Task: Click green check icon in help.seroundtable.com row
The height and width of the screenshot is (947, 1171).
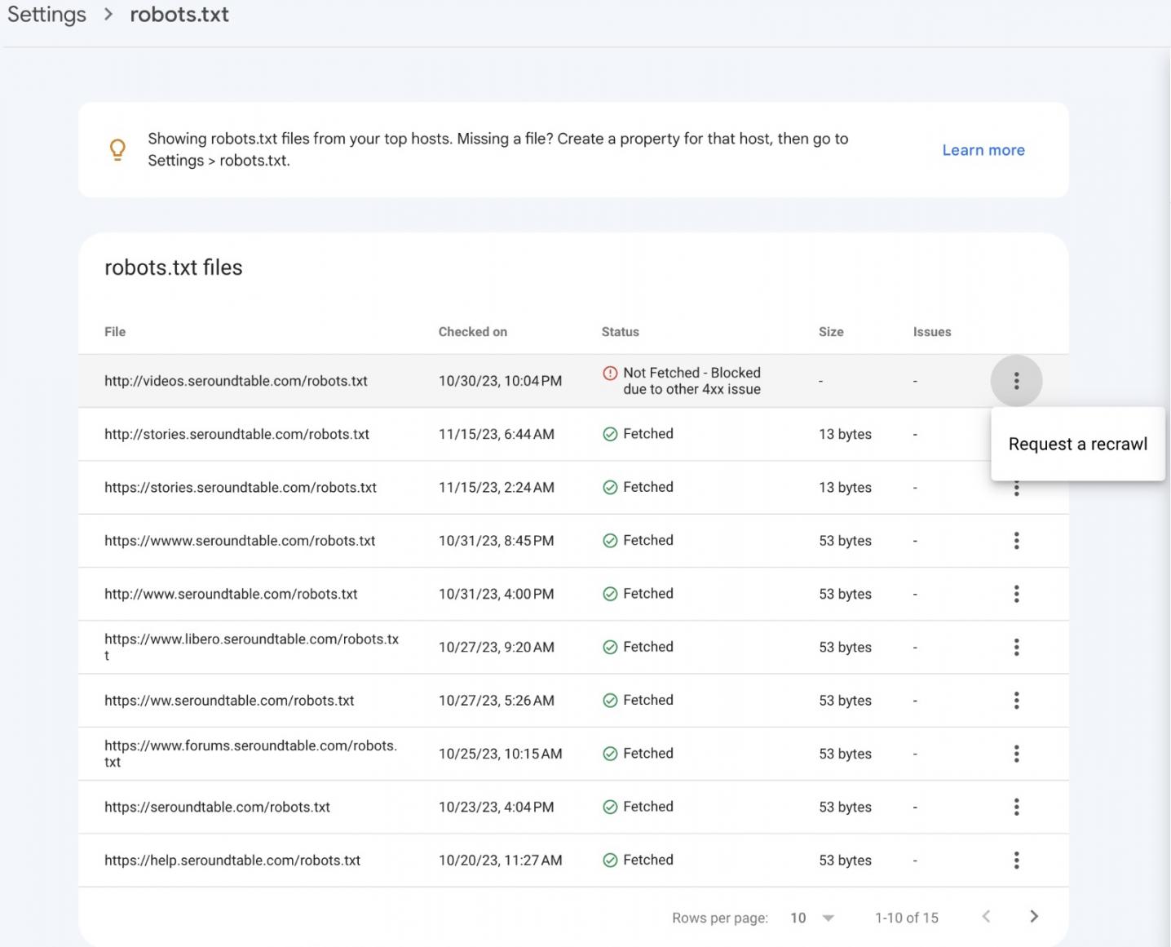Action: pos(610,860)
